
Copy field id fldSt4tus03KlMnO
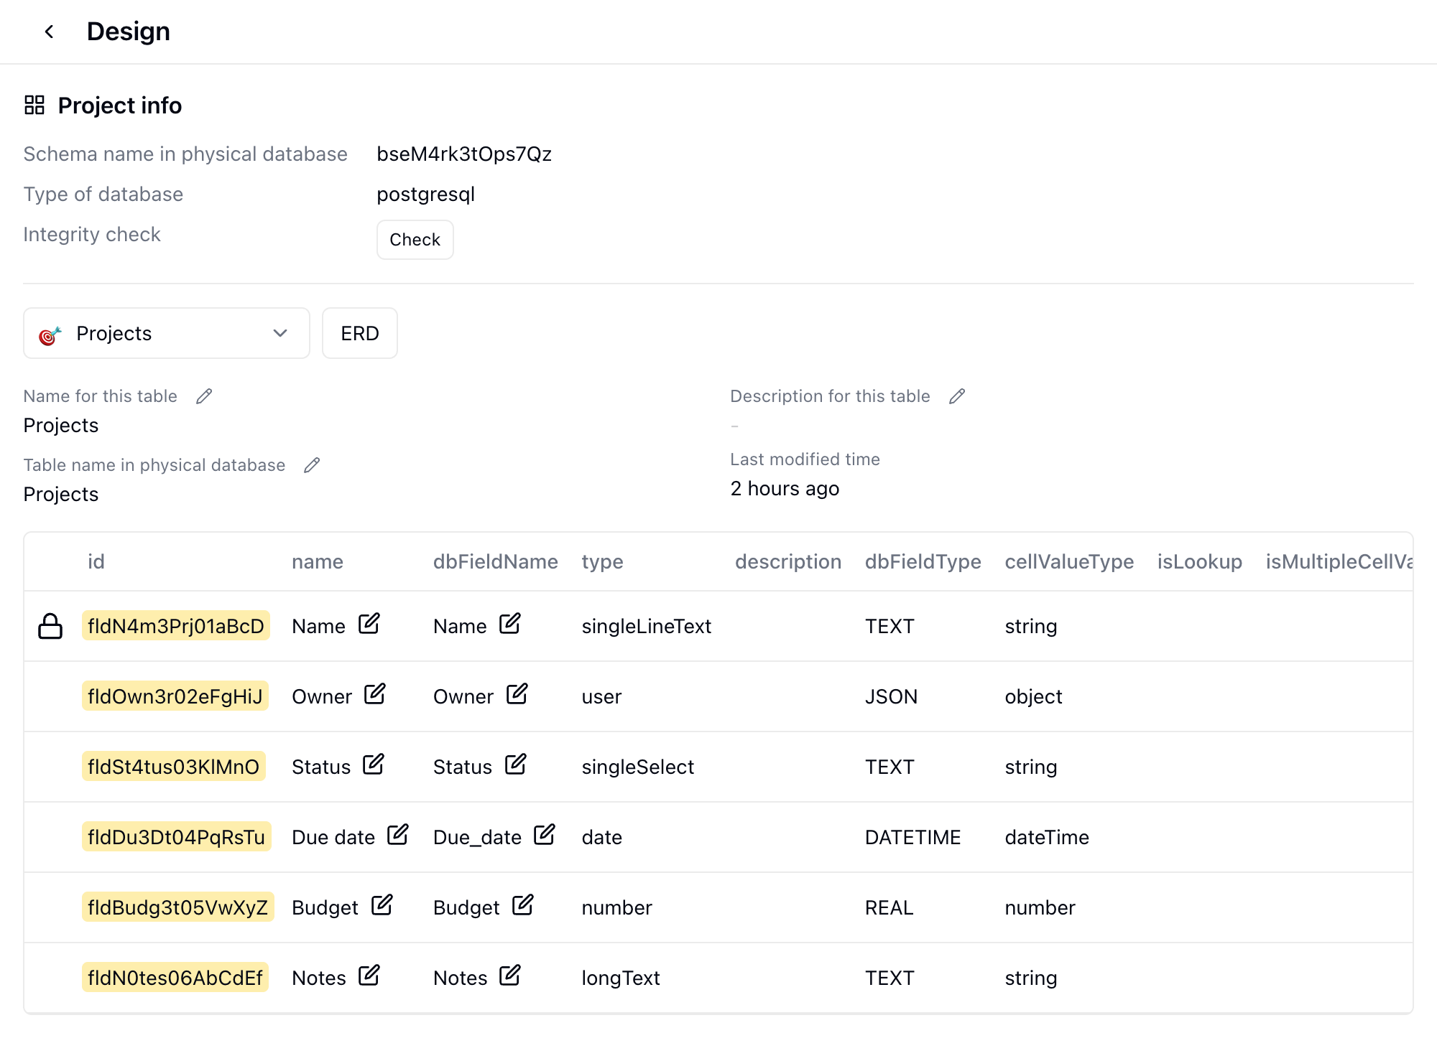(174, 767)
